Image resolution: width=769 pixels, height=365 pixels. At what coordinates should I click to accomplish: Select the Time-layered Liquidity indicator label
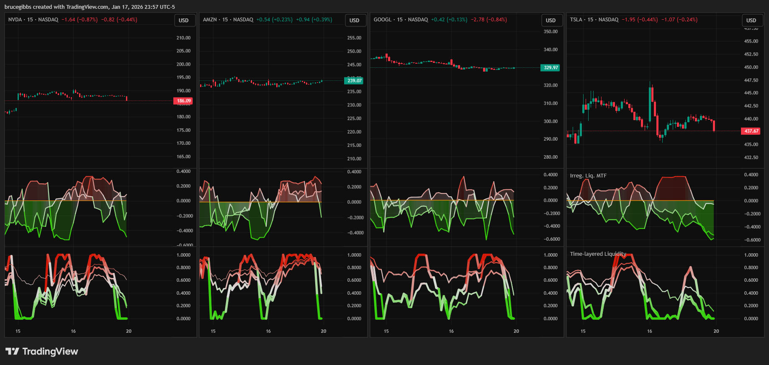click(598, 254)
